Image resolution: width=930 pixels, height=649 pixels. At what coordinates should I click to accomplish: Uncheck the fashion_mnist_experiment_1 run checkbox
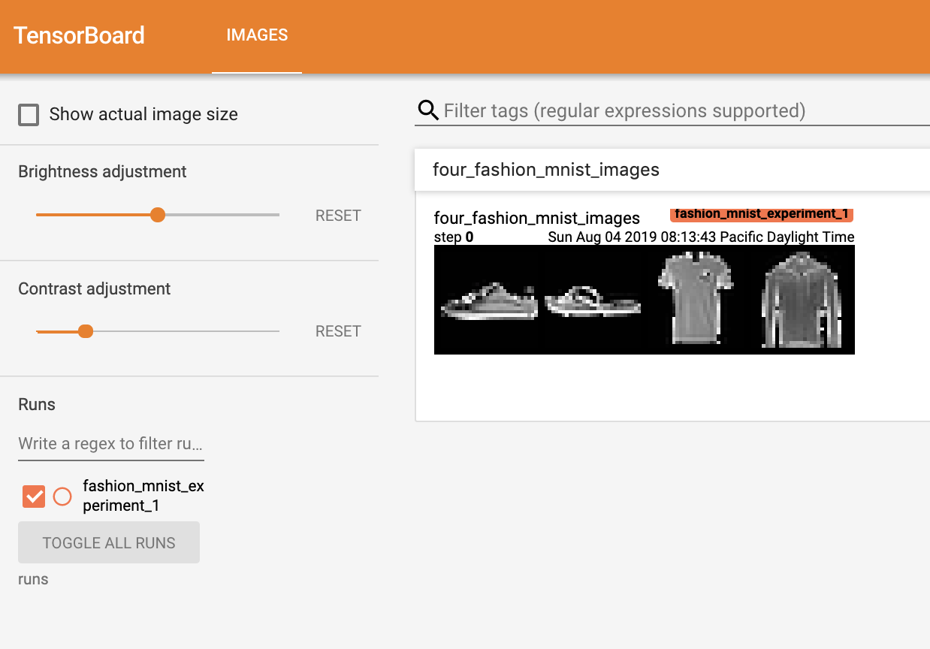(x=33, y=496)
